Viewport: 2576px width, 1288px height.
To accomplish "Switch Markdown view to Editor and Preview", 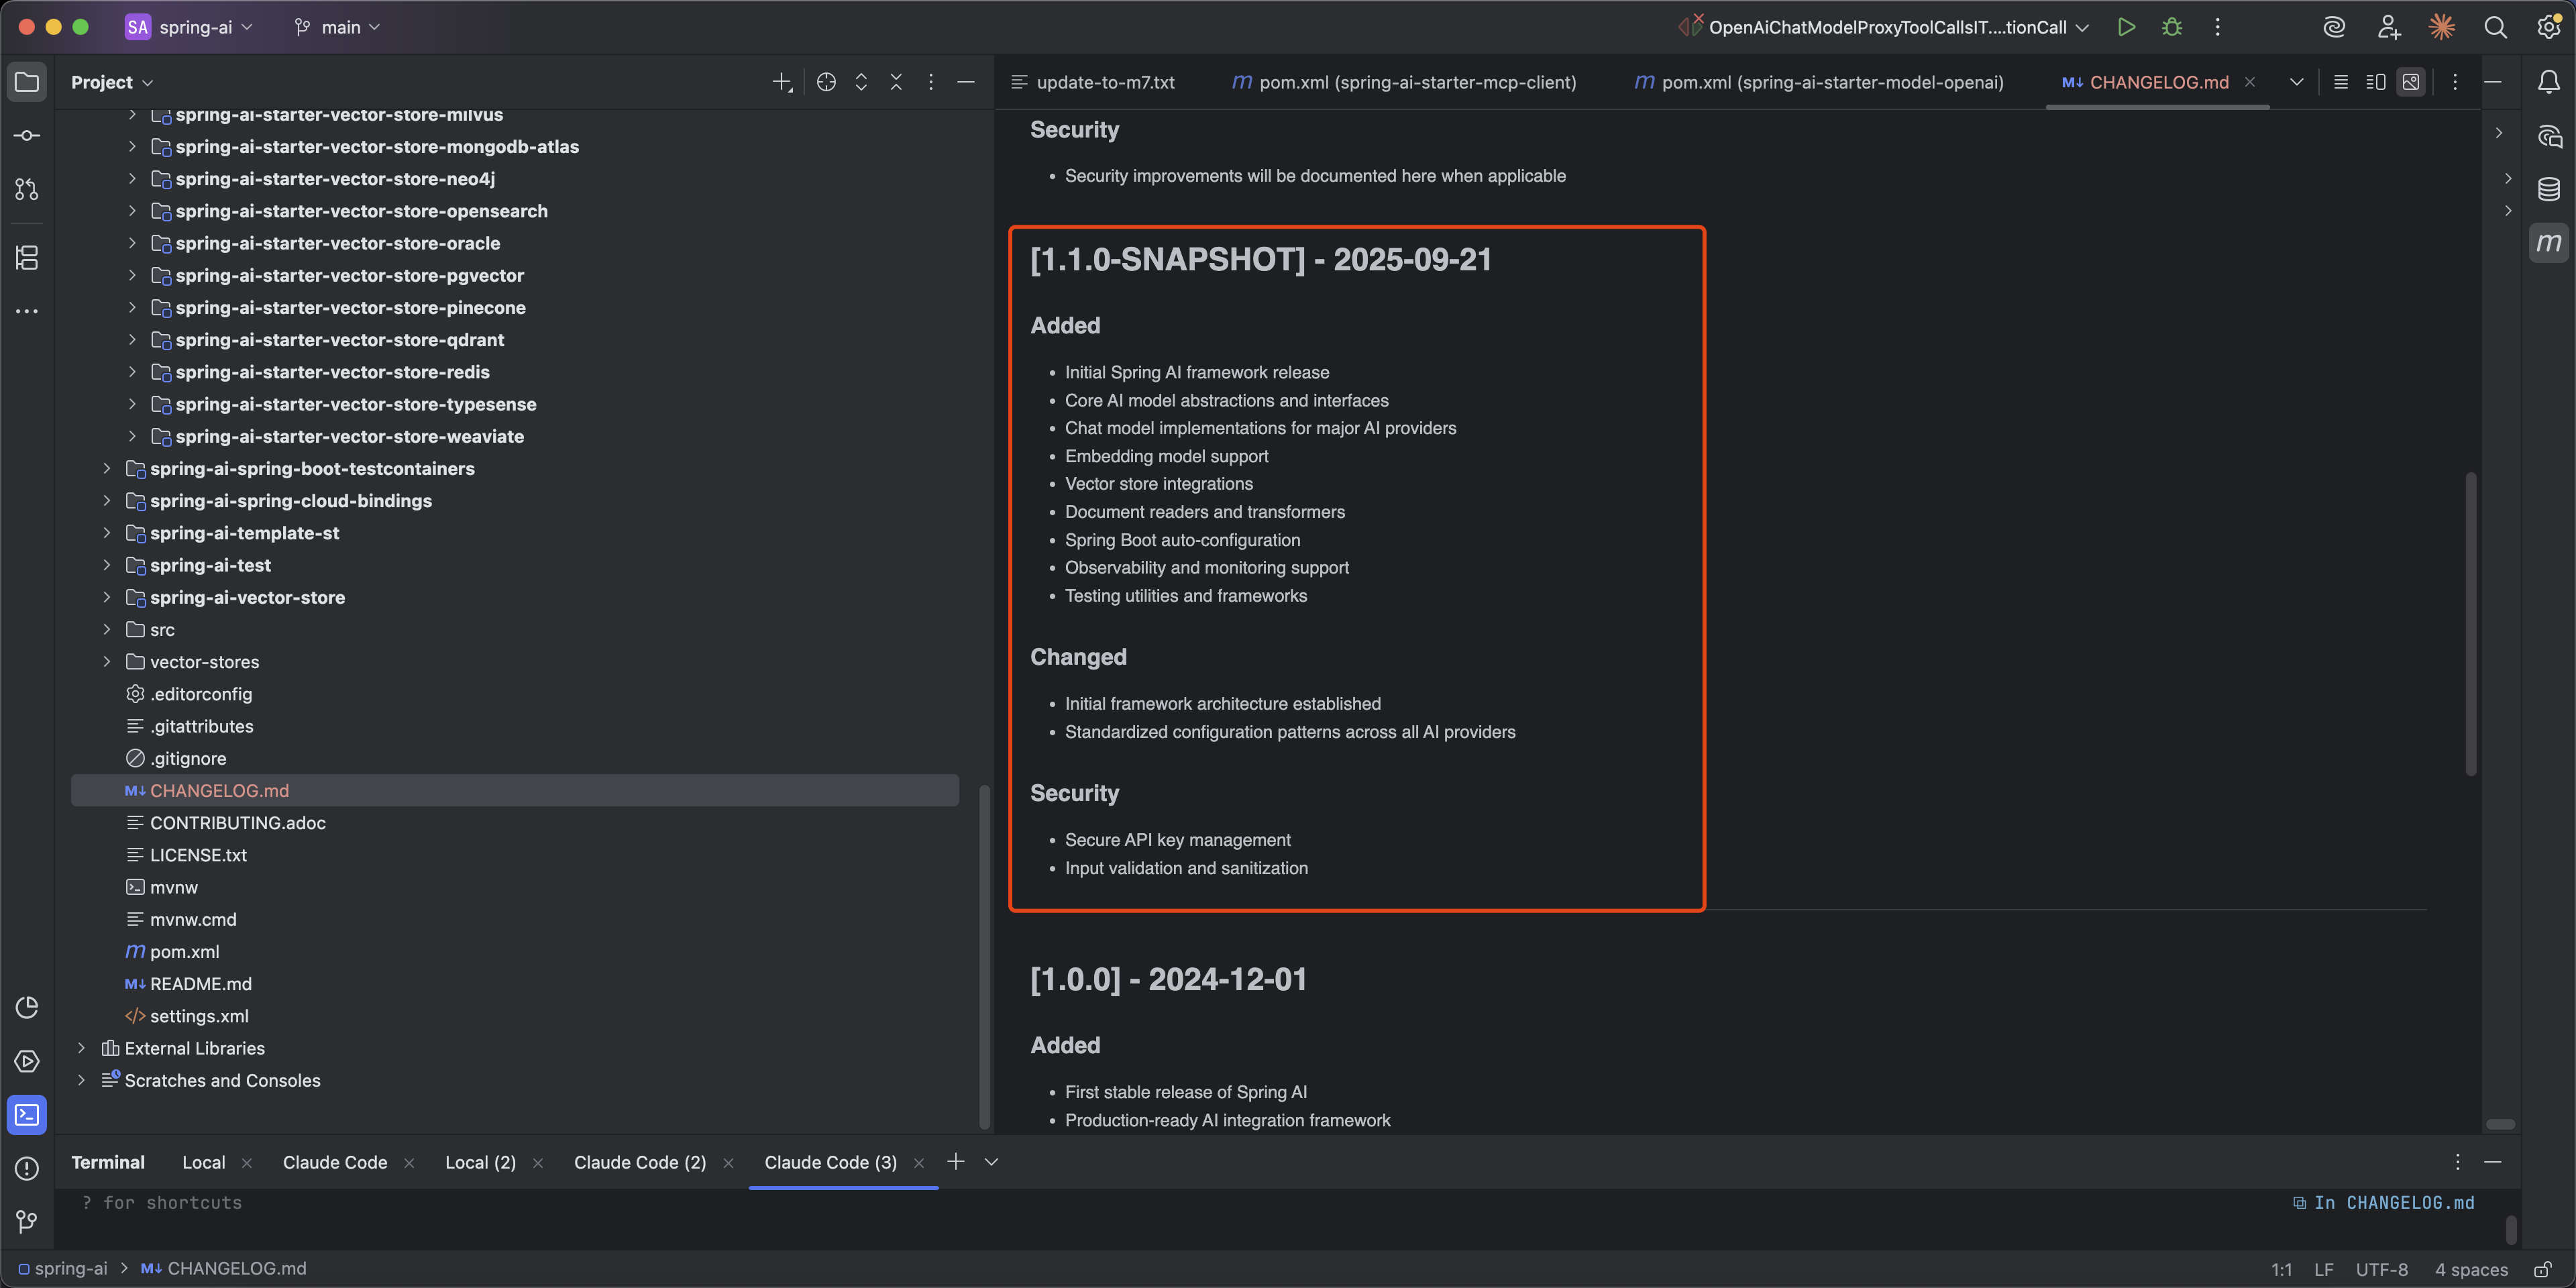I will (2375, 82).
